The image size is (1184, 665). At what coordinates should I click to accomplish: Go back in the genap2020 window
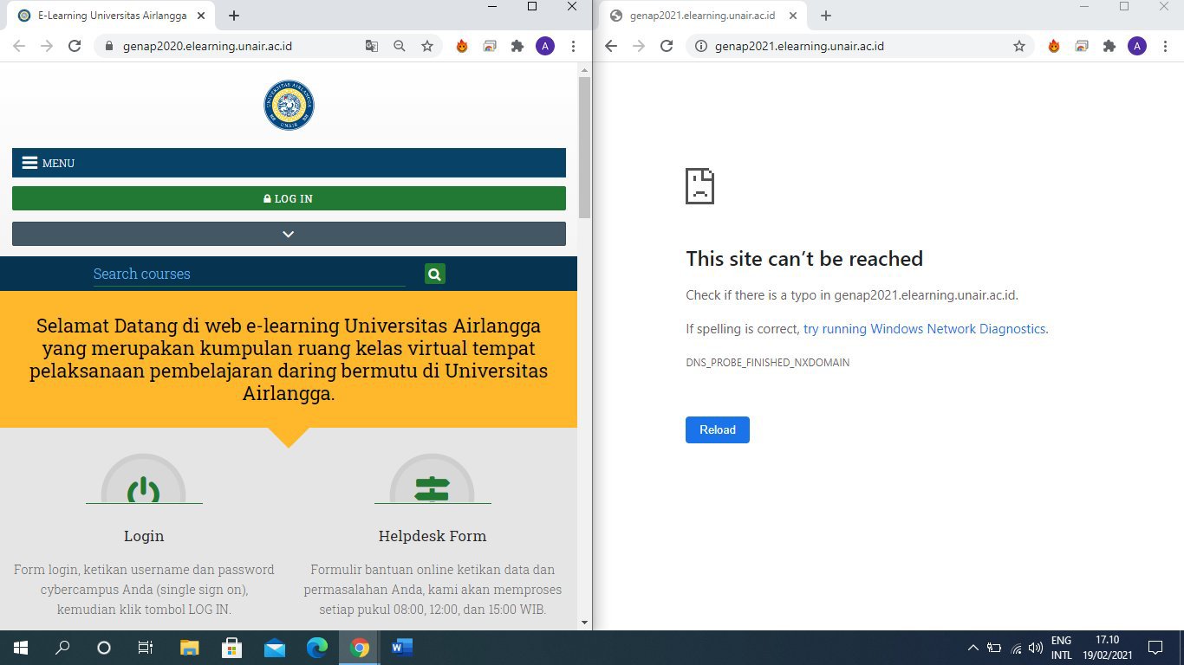click(19, 46)
